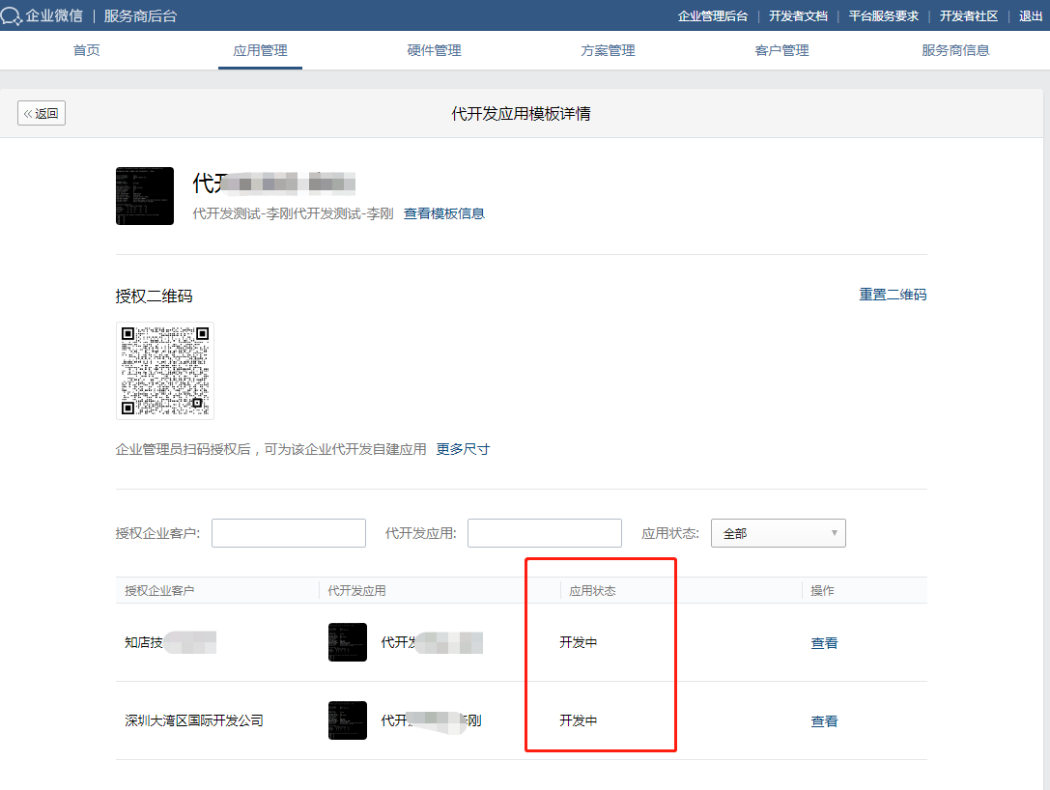Click 重置二维码 to reset the QR code
Viewport: 1050px width, 790px height.
(893, 295)
